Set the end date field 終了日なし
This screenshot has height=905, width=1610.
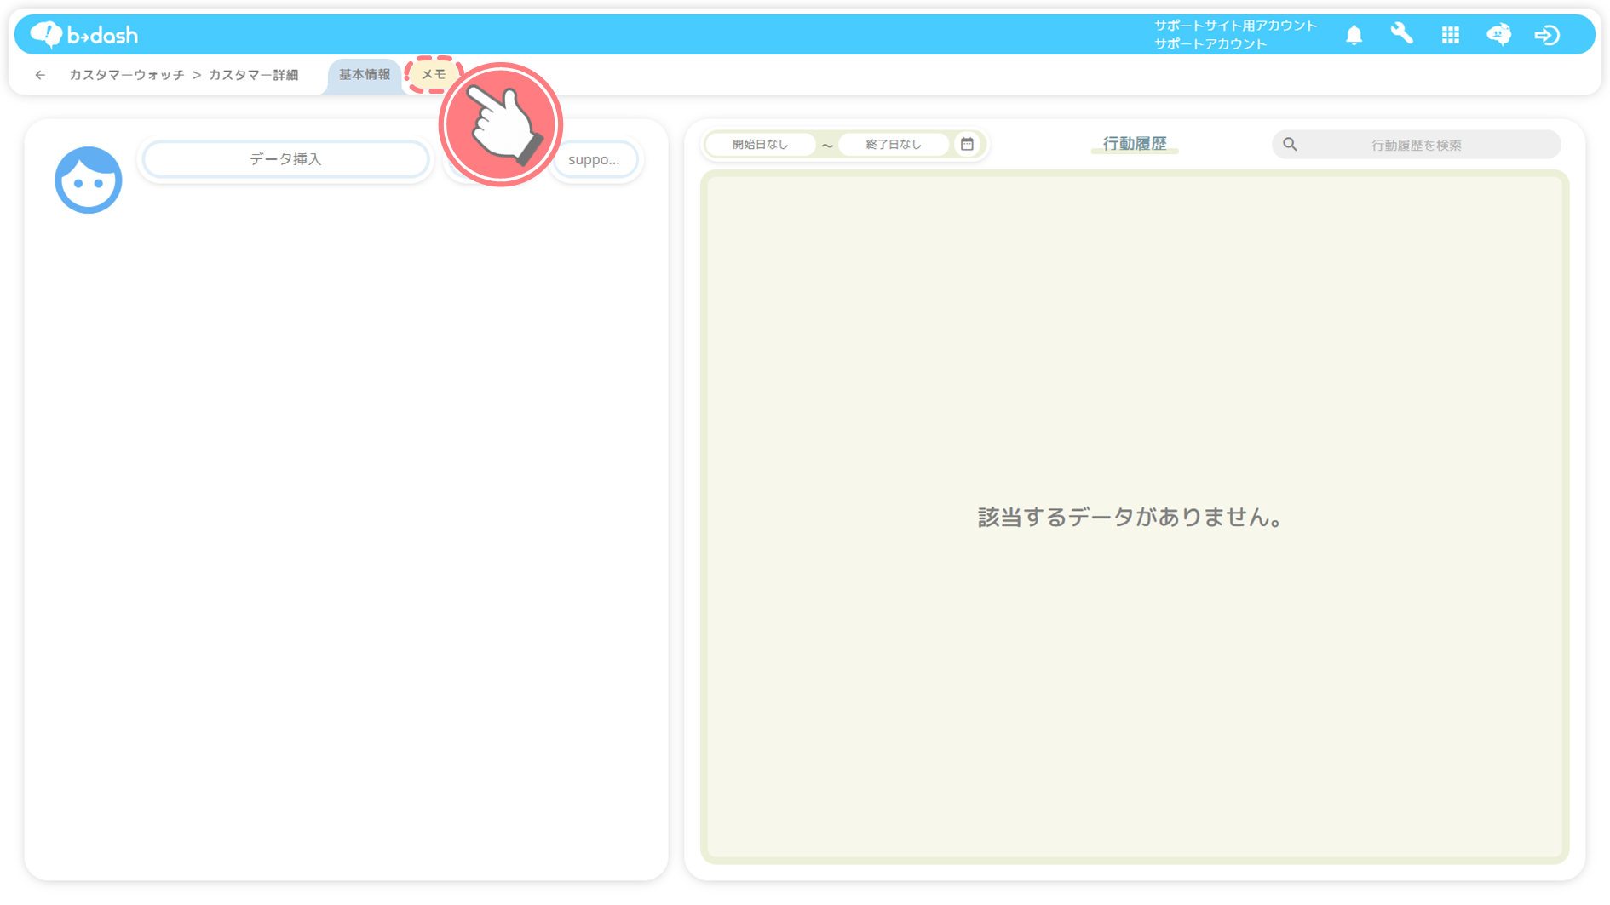[x=894, y=145]
